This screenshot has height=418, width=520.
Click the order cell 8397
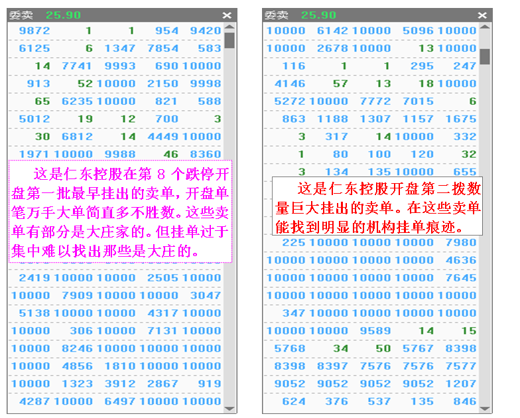pyautogui.click(x=333, y=366)
